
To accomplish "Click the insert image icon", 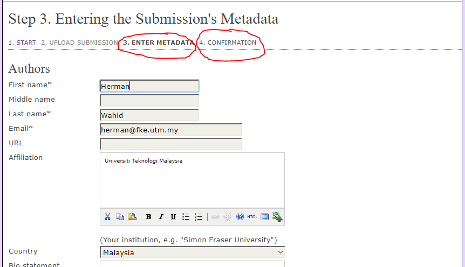I will [277, 217].
